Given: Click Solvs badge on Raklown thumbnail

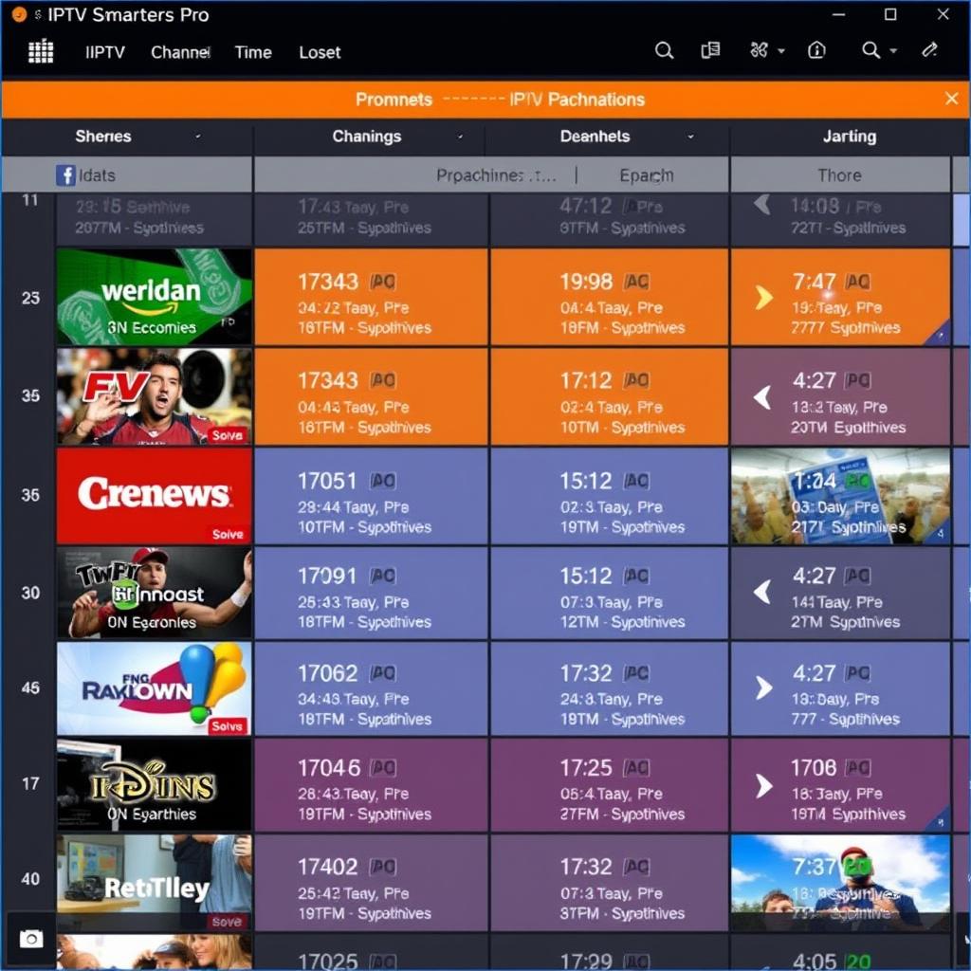Looking at the screenshot, I should (227, 725).
